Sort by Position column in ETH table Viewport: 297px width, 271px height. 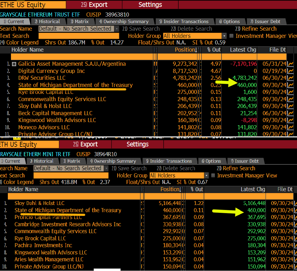click(x=171, y=189)
